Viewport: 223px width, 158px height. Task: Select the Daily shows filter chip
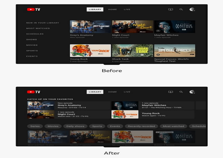[x=75, y=126]
